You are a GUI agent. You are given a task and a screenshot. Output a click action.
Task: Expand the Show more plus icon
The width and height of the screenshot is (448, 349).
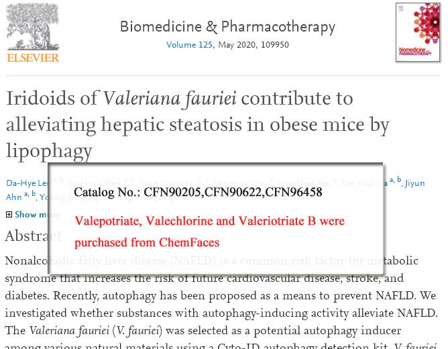click(9, 214)
